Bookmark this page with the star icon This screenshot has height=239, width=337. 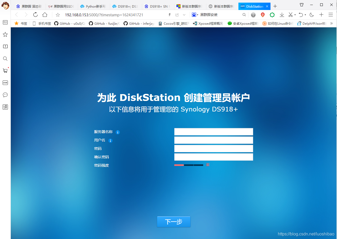click(x=58, y=15)
